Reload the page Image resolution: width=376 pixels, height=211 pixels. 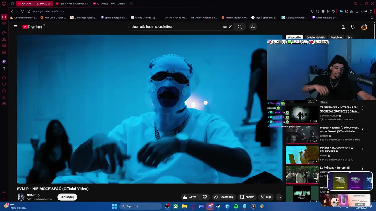pyautogui.click(x=22, y=11)
